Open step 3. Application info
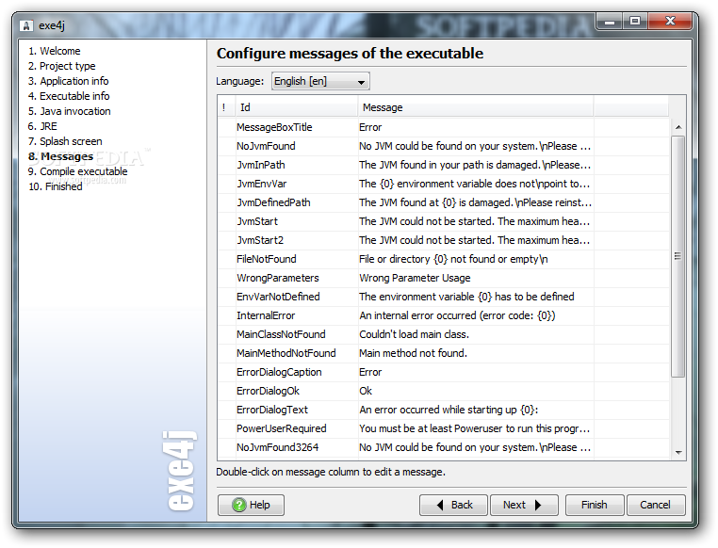718x548 pixels. 68,81
